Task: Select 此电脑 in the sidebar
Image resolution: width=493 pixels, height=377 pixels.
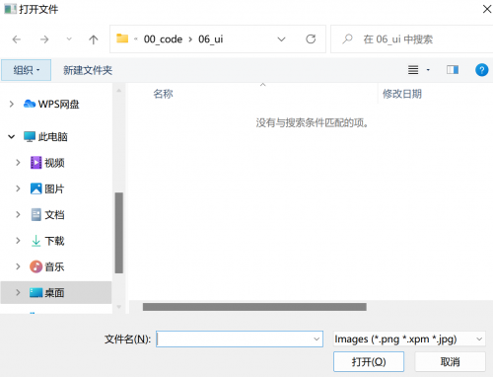Action: (x=52, y=136)
